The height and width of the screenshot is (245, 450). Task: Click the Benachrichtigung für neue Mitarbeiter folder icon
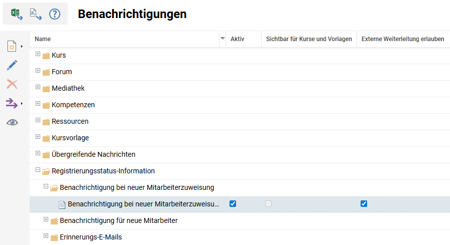click(x=54, y=221)
